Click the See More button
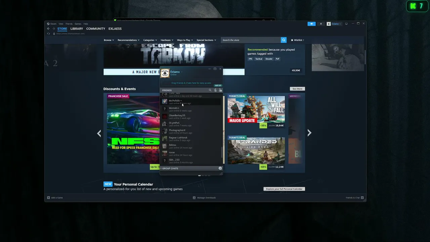 tap(297, 89)
